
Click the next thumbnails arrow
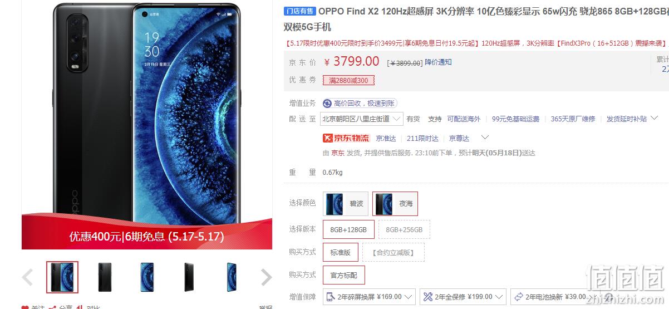(267, 277)
